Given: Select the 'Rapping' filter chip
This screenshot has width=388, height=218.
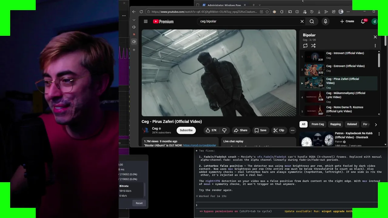Looking at the screenshot, I should click(336, 124).
